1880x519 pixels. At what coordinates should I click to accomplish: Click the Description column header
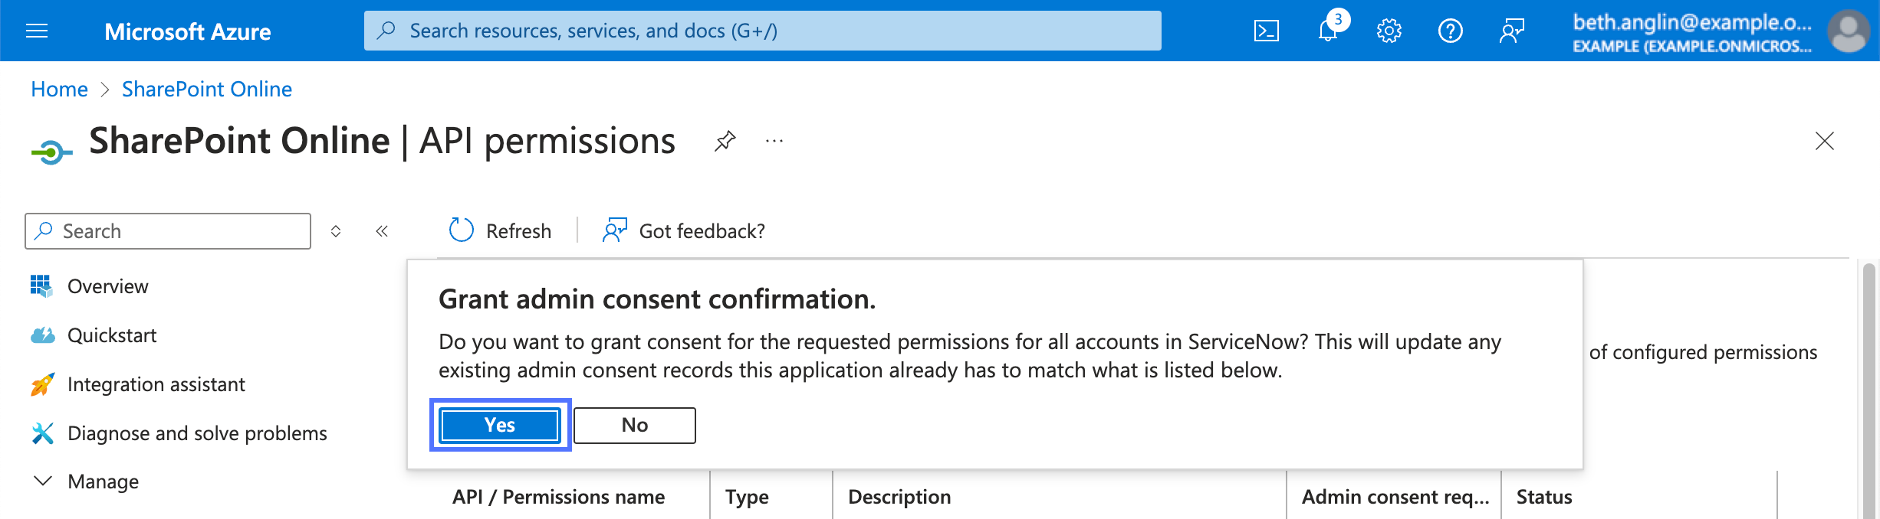(899, 497)
